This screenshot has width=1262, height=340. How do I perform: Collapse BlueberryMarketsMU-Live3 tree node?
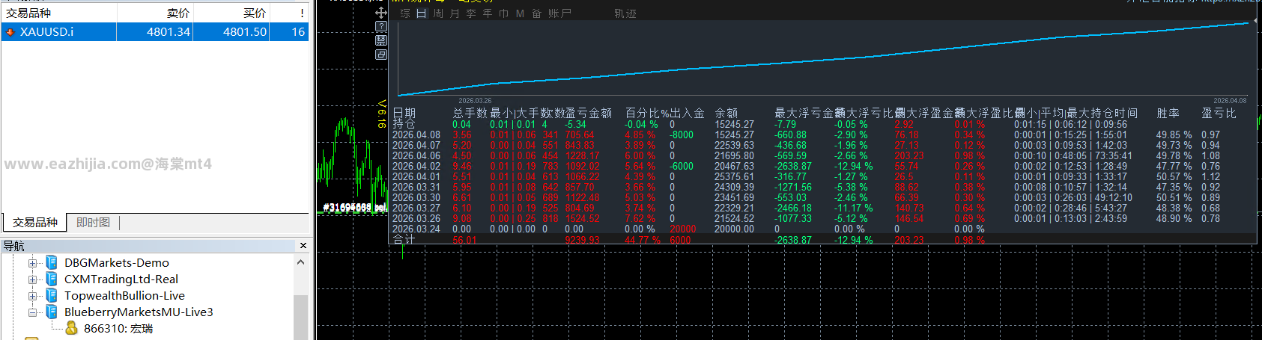pos(32,312)
